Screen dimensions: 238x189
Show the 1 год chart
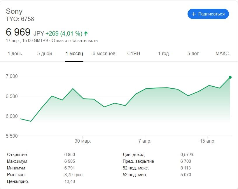[x=163, y=54]
